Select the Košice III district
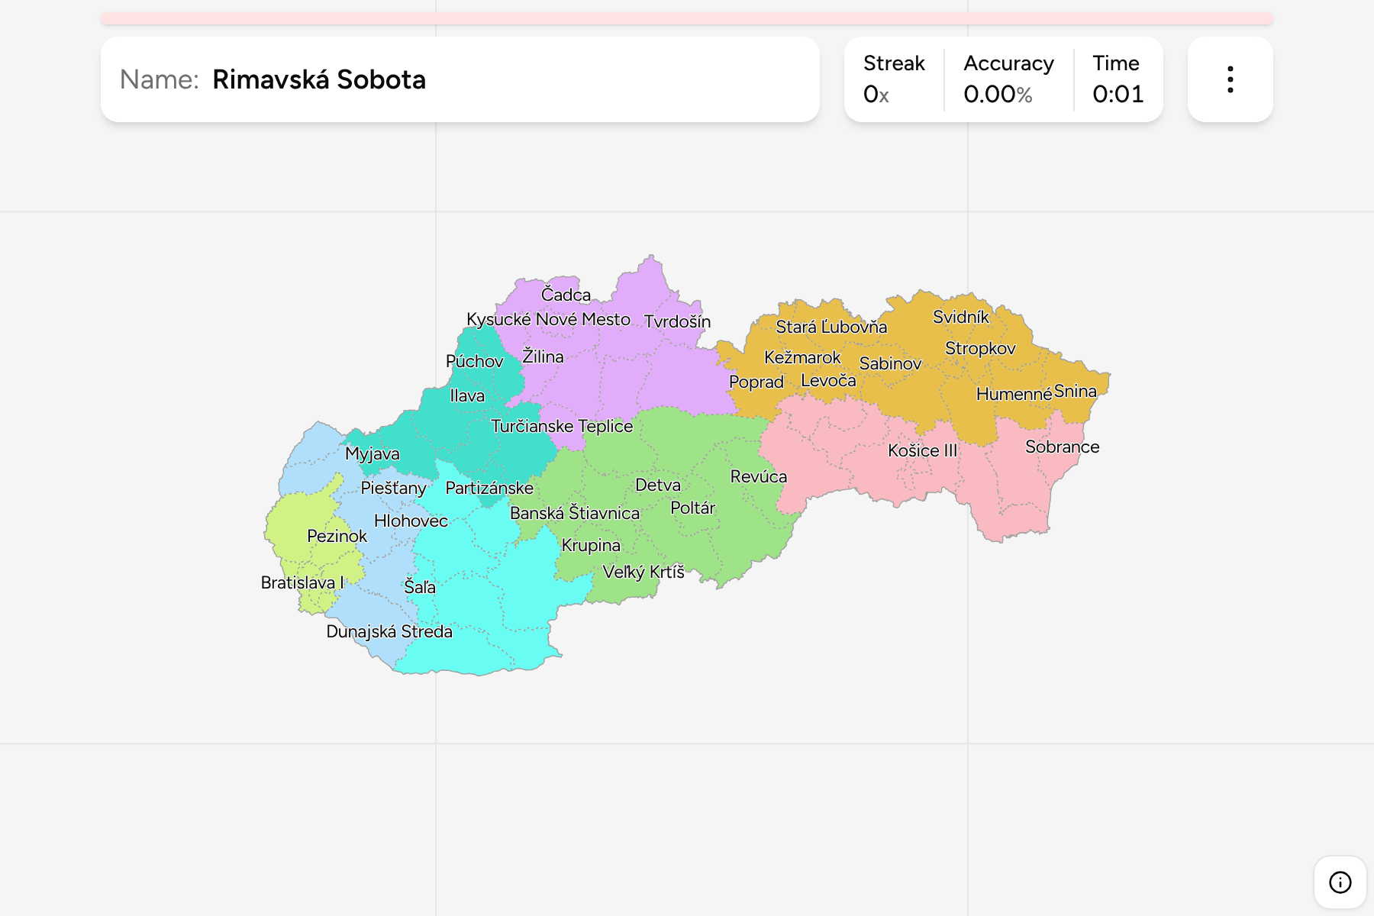Viewport: 1374px width, 916px height. [x=922, y=450]
